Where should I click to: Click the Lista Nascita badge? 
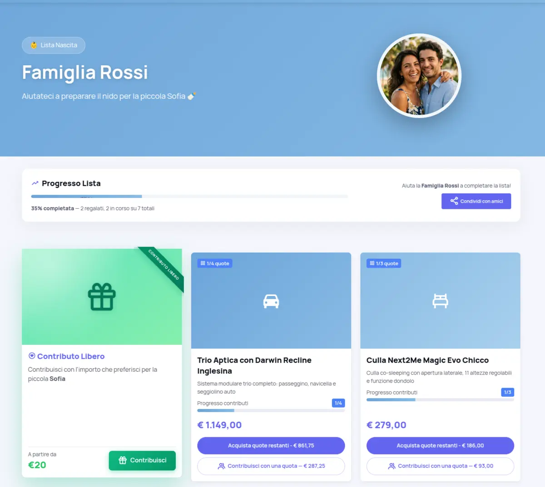pos(54,45)
